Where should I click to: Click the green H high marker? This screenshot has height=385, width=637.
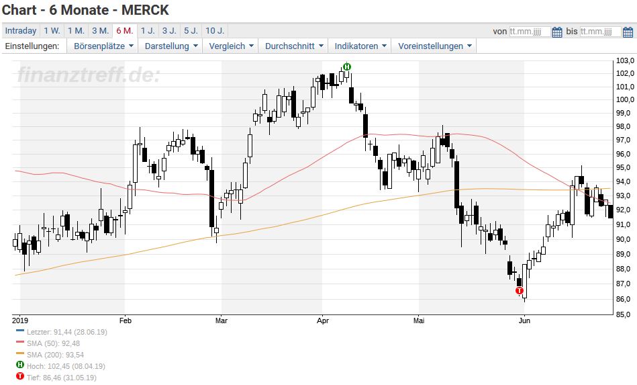pyautogui.click(x=346, y=67)
